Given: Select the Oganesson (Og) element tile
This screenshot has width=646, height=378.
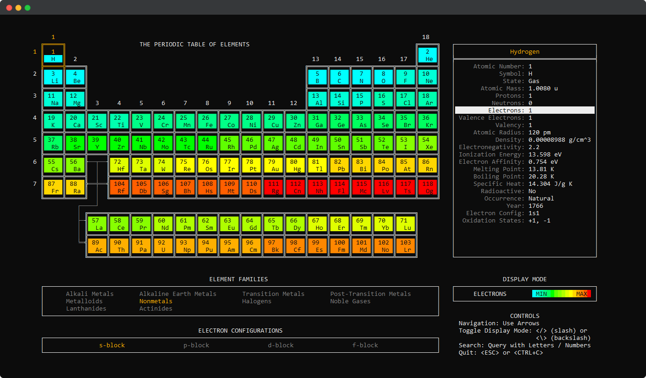Looking at the screenshot, I should (x=428, y=187).
